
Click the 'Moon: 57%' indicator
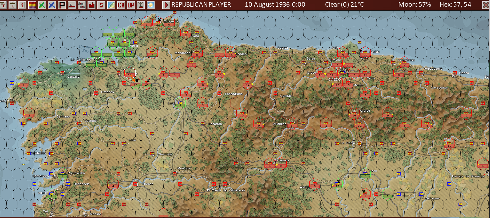pos(414,5)
